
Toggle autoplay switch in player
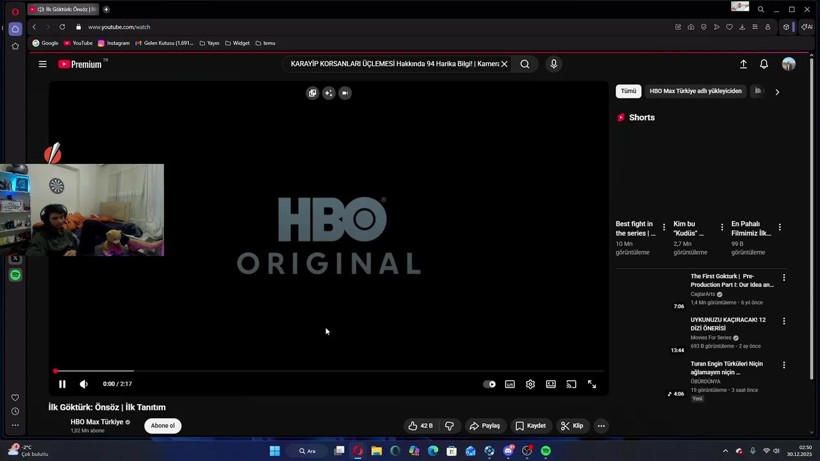coord(489,384)
